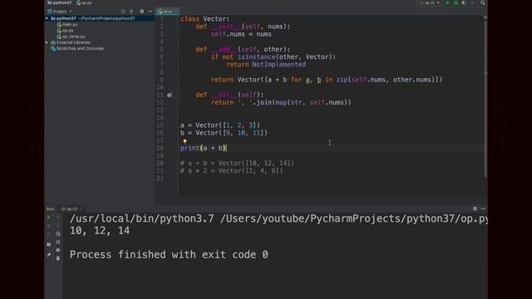Hide the Run panel with minus icon
The width and height of the screenshot is (532, 299).
tap(483, 208)
